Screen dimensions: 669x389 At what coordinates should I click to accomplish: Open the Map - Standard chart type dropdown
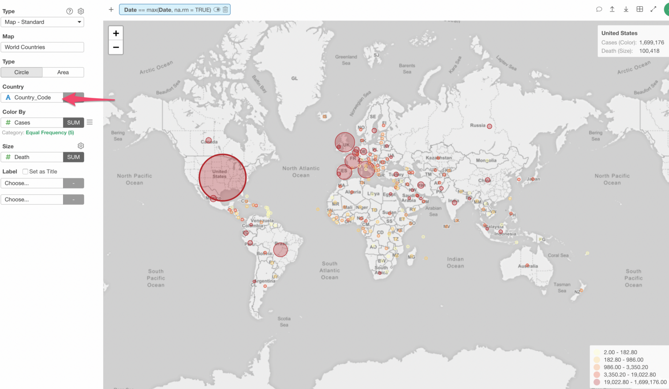point(42,22)
